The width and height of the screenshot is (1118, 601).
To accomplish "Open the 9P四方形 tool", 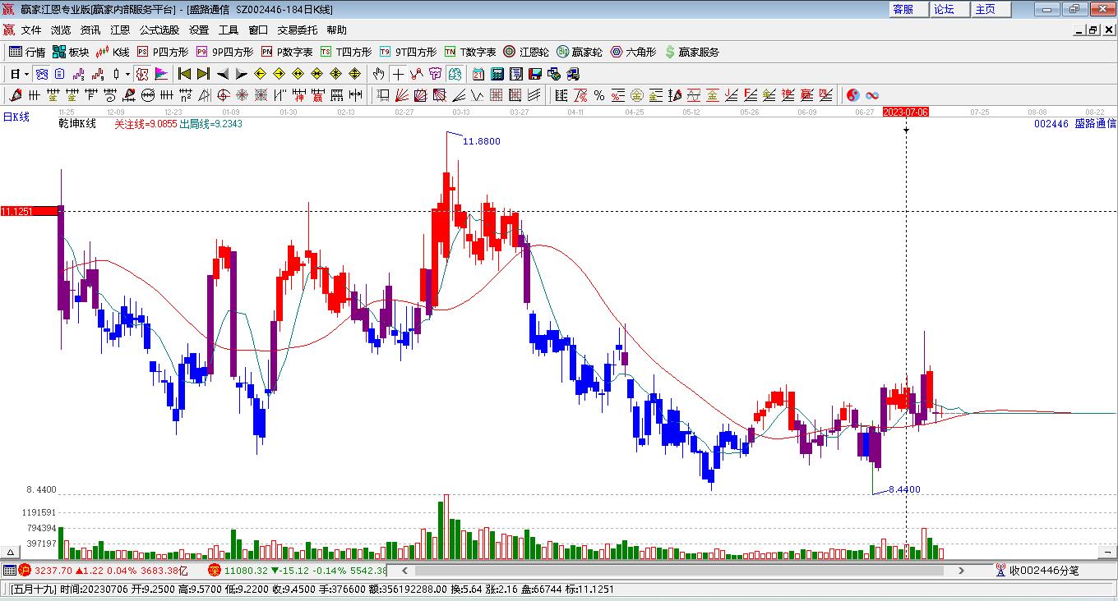I will pos(224,52).
